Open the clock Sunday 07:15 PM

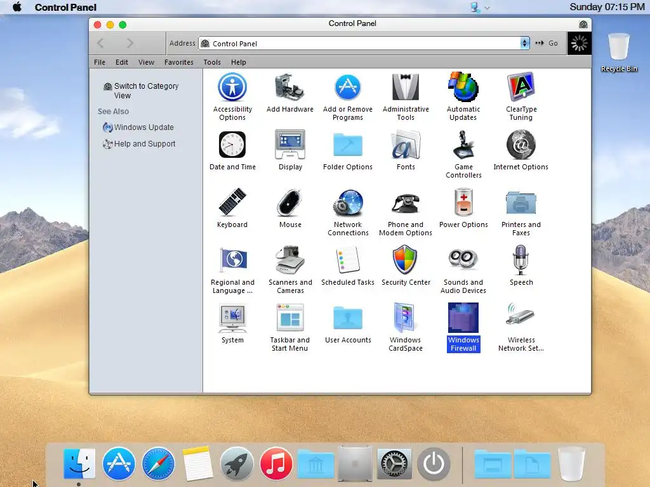[607, 7]
